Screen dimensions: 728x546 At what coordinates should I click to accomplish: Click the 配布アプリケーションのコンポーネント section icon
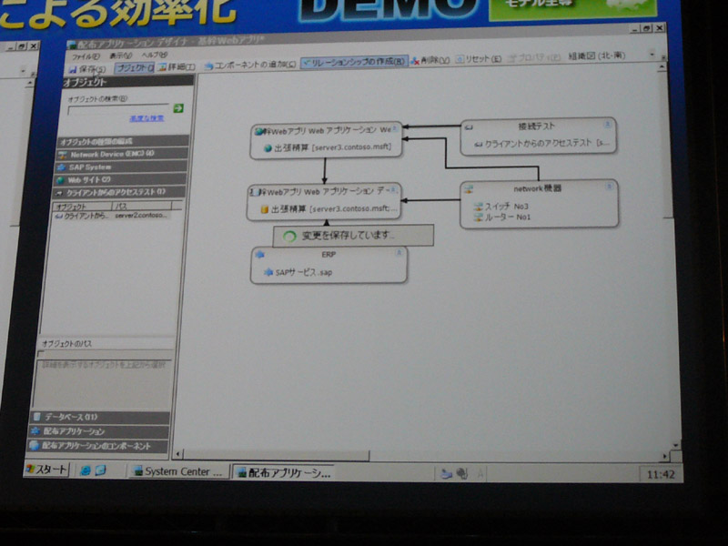[34, 446]
